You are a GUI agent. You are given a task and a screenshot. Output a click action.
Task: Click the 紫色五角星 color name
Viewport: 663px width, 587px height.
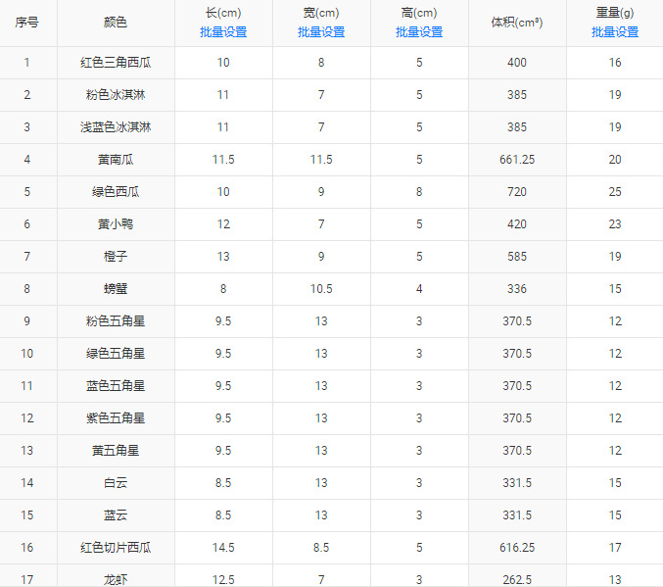coord(116,418)
